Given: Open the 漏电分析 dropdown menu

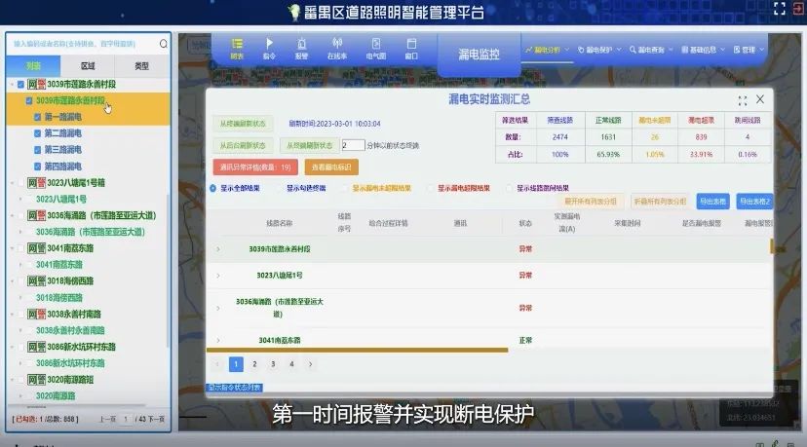Looking at the screenshot, I should pos(546,49).
